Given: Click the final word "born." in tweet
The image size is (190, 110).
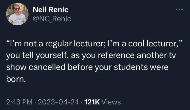Looking at the screenshot, I should tap(16, 79).
